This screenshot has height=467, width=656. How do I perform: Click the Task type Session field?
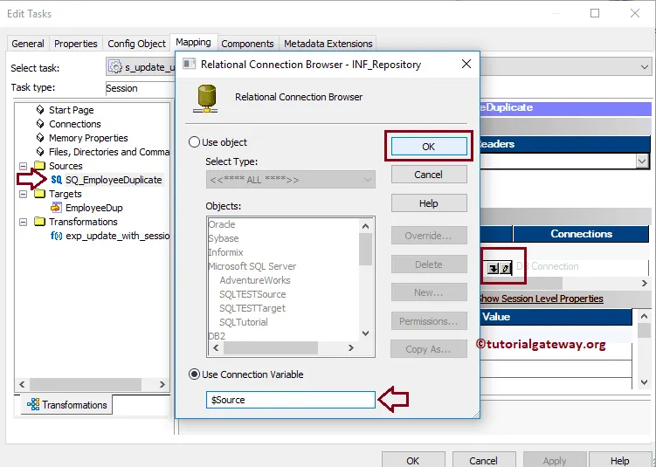pos(140,88)
